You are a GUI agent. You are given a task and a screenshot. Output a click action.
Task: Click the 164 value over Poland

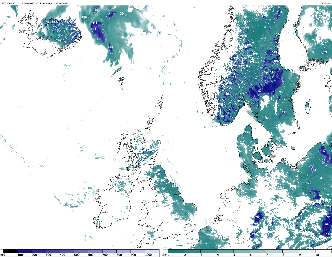click(x=314, y=170)
